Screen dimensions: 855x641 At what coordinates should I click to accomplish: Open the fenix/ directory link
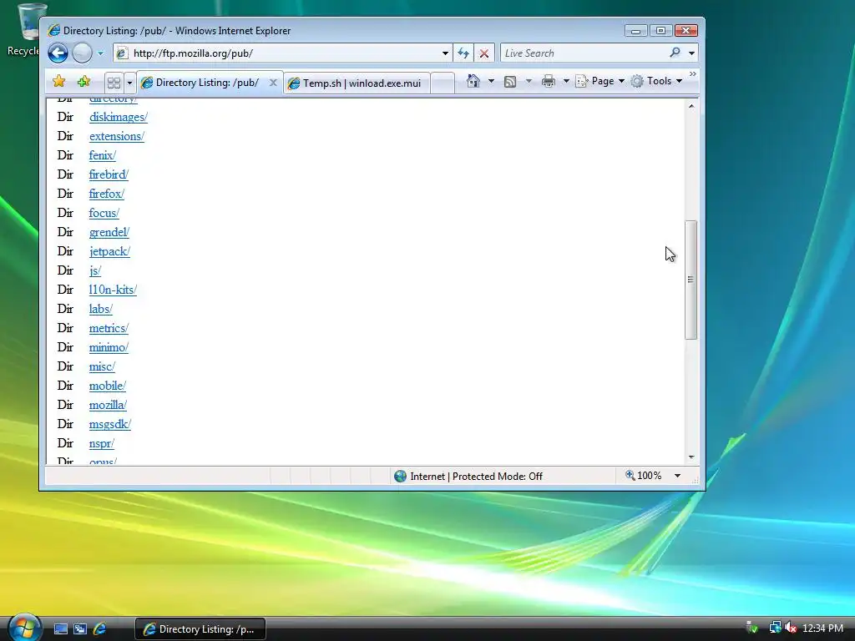[x=103, y=155]
